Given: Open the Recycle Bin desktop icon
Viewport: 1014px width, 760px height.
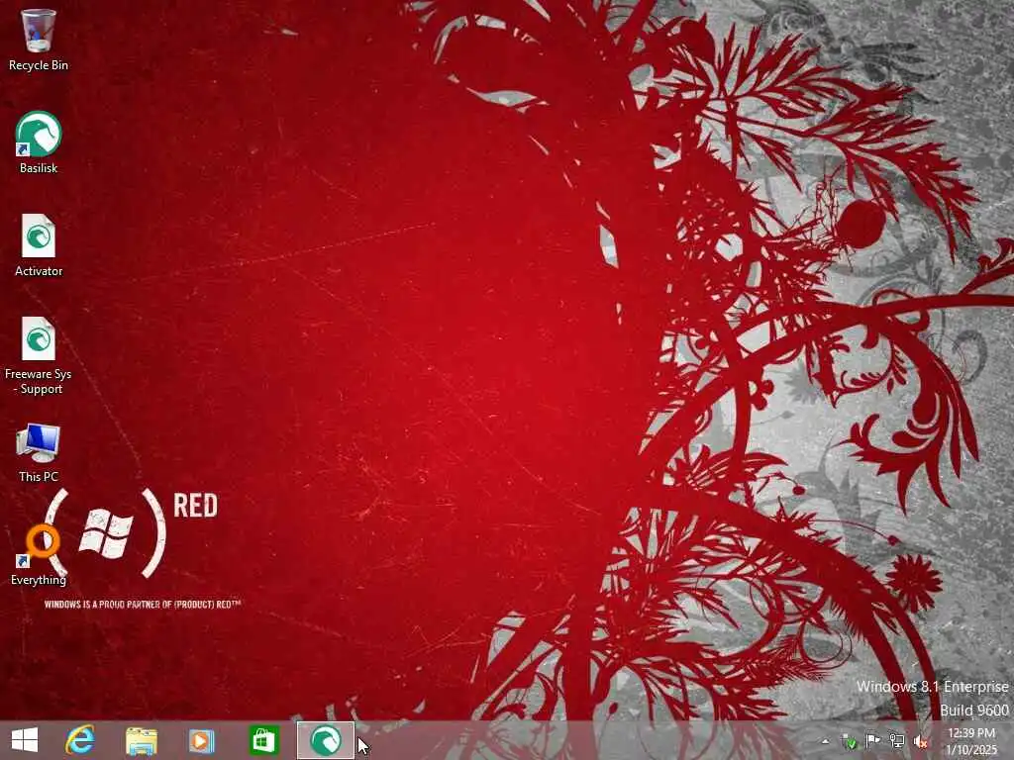Looking at the screenshot, I should [x=39, y=40].
